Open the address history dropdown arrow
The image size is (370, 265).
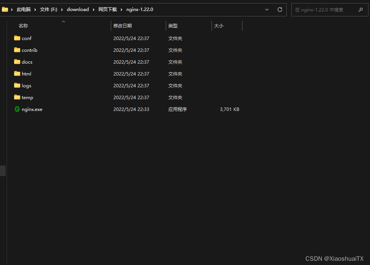click(x=267, y=10)
